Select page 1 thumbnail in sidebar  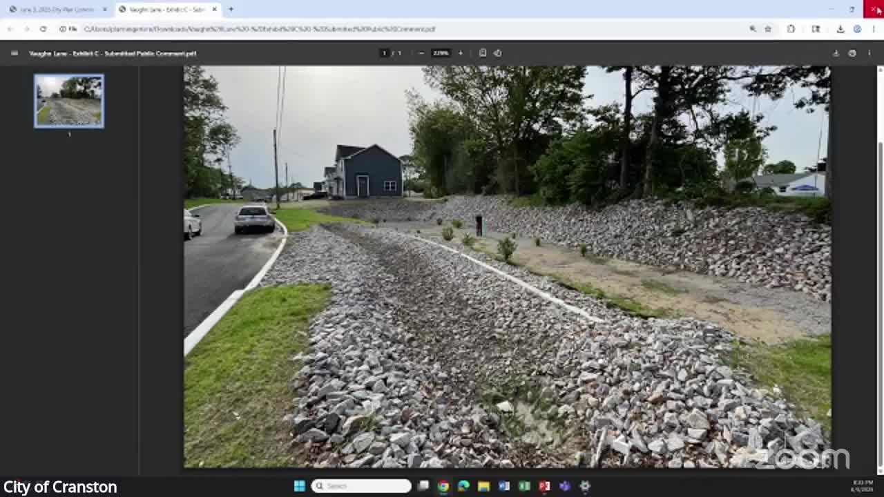click(69, 101)
